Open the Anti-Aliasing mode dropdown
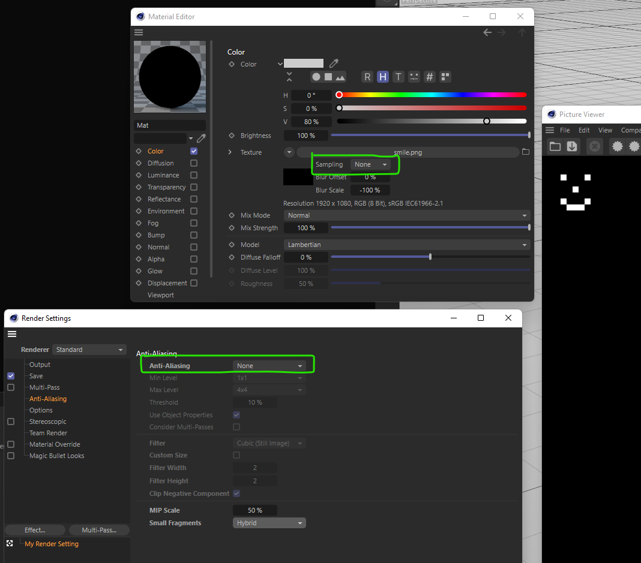The width and height of the screenshot is (641, 563). 269,365
